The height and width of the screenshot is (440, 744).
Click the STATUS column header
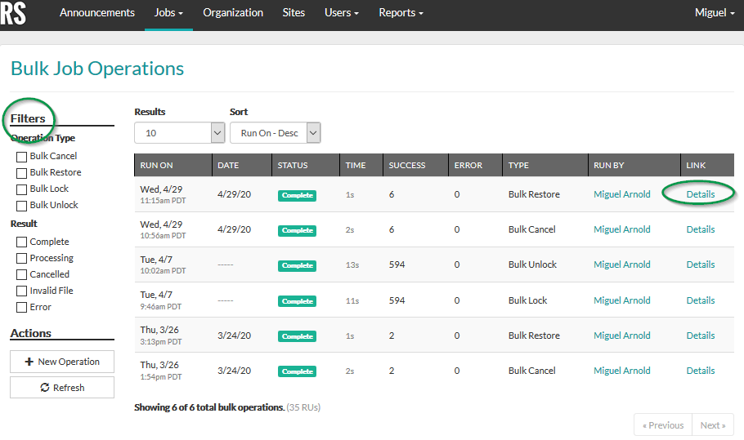point(306,165)
